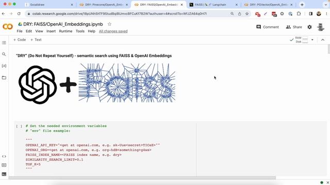Screen dimensions: 330x185
Task: Collapse the header with chevron up
Action: point(323,40)
